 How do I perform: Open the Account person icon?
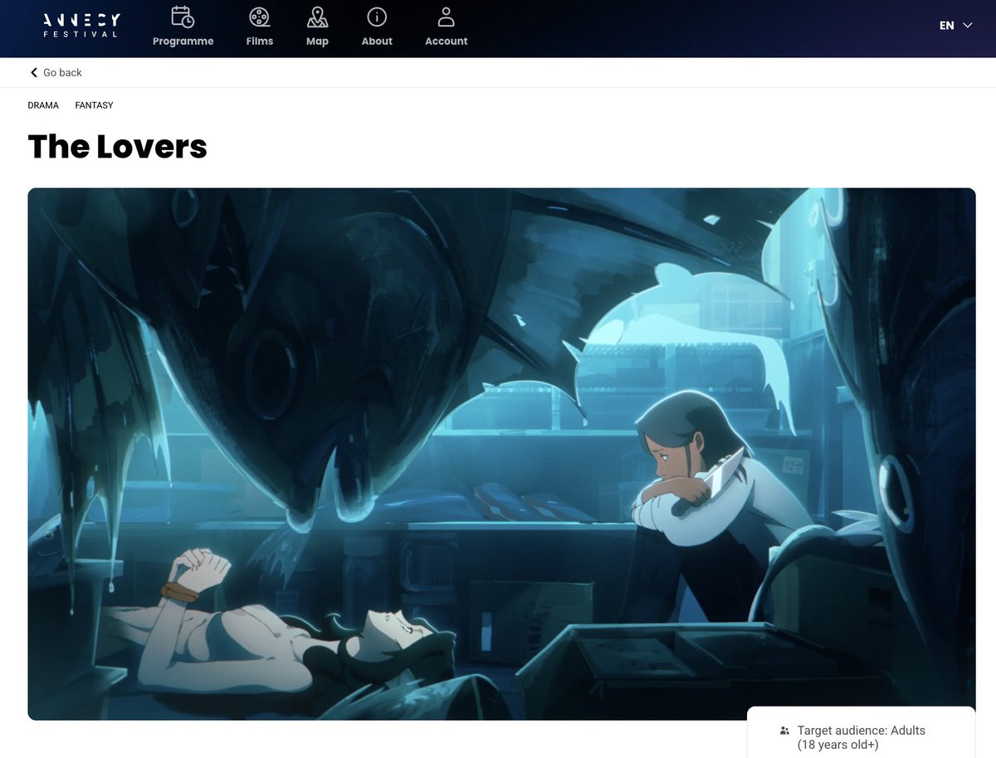pos(447,17)
